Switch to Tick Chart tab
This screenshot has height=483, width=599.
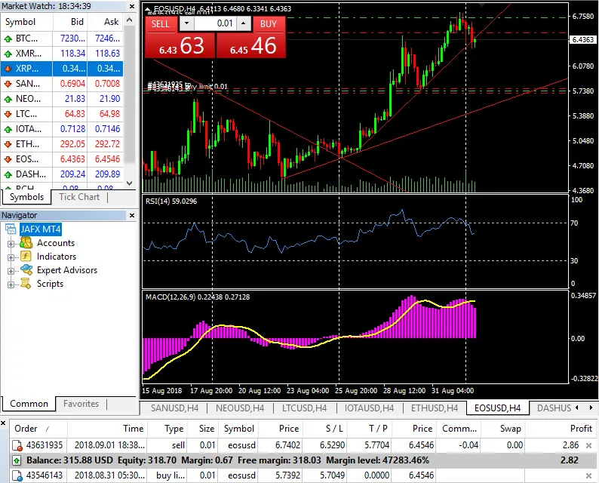tap(79, 197)
